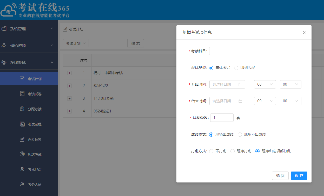Click 11.10计划新 row text

tap(104, 98)
